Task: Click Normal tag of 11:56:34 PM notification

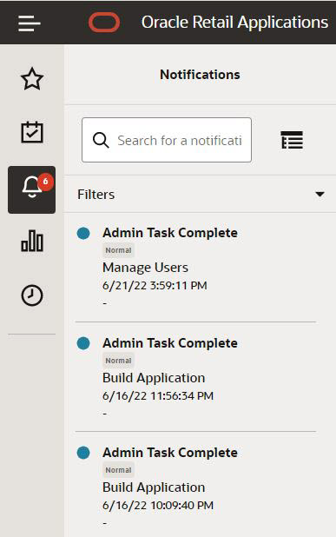Action: pos(118,361)
